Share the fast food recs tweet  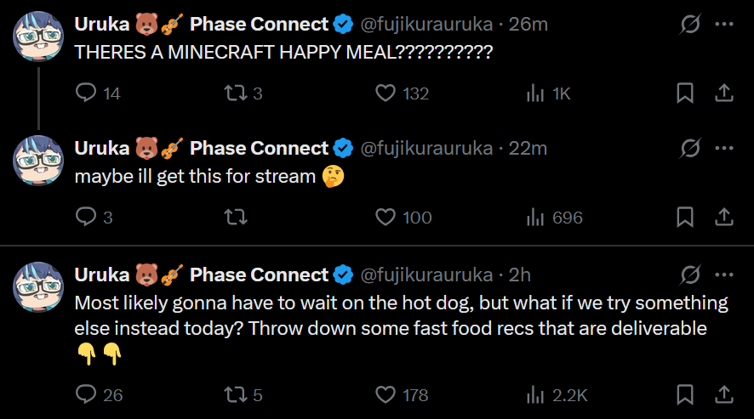tap(723, 394)
